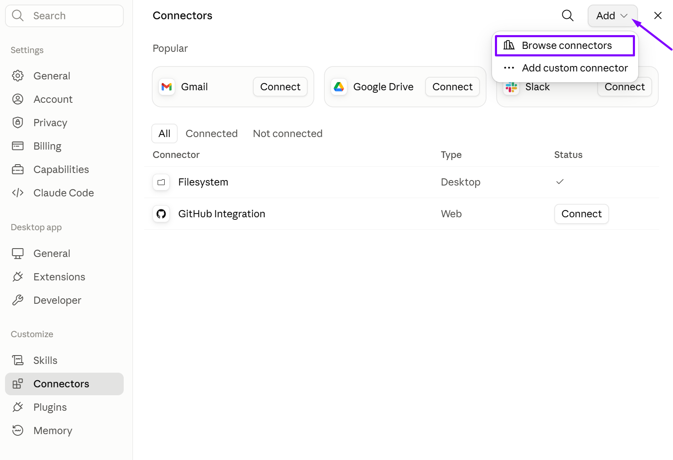The height and width of the screenshot is (460, 673).
Task: Click the Skills scroll icon
Action: click(x=18, y=360)
